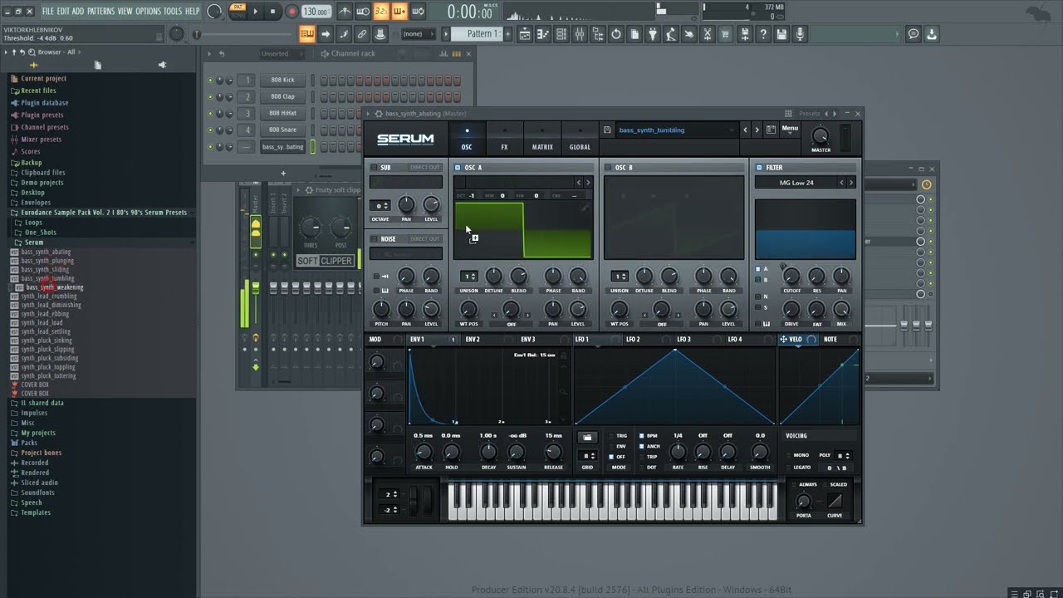Open the Serum preset browser icon
This screenshot has height=598, width=1063.
tap(771, 130)
